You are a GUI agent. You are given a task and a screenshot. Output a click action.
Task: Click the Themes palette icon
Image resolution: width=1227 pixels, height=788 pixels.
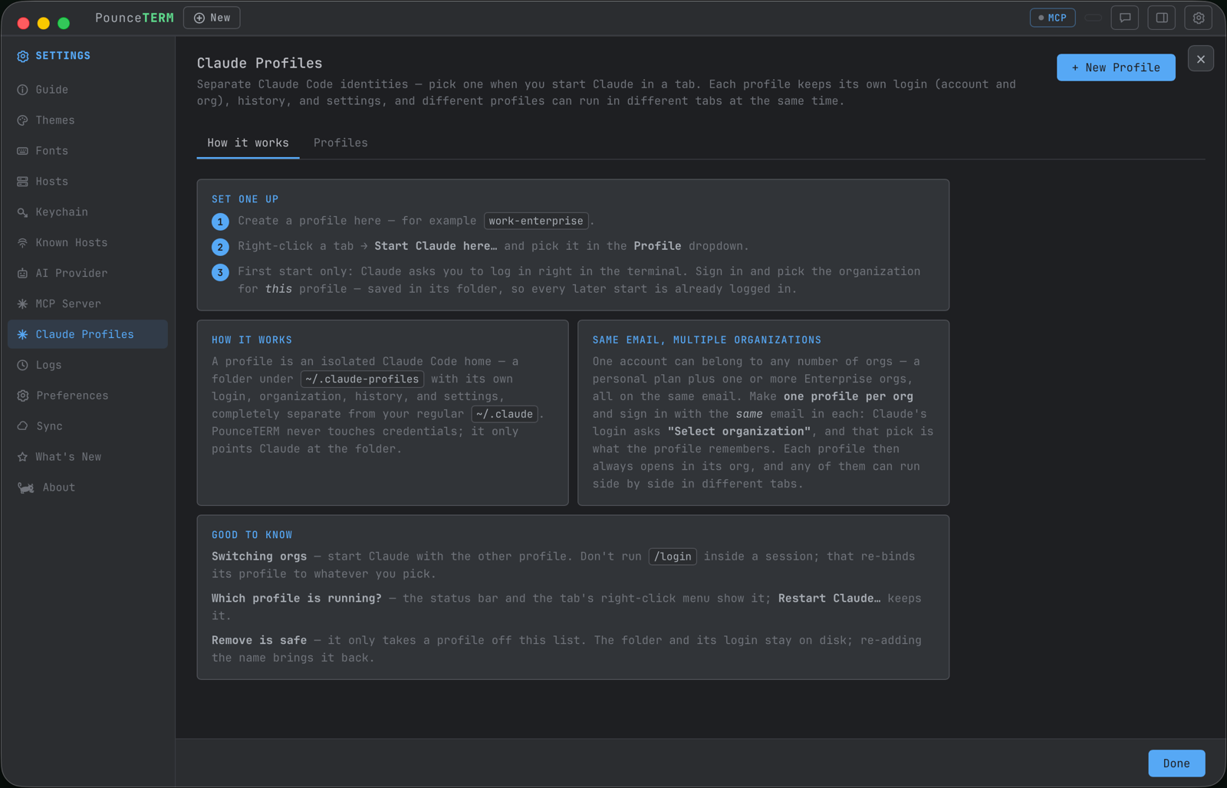click(x=22, y=120)
